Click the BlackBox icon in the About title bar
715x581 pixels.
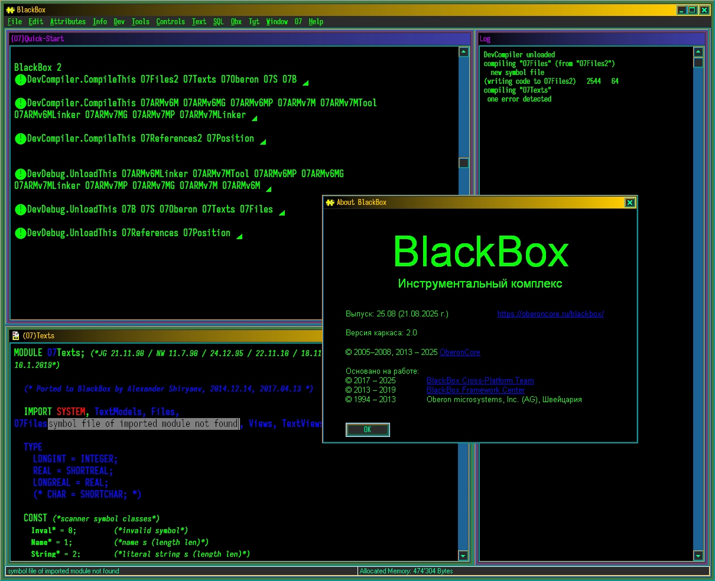[330, 203]
